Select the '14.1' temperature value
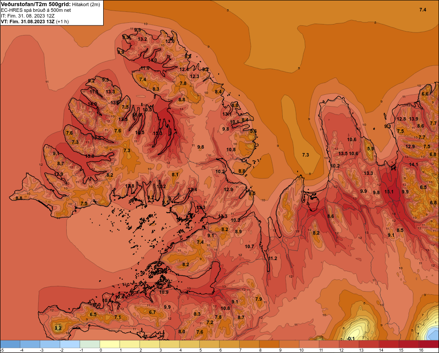This screenshot has height=353, width=439. point(414,164)
